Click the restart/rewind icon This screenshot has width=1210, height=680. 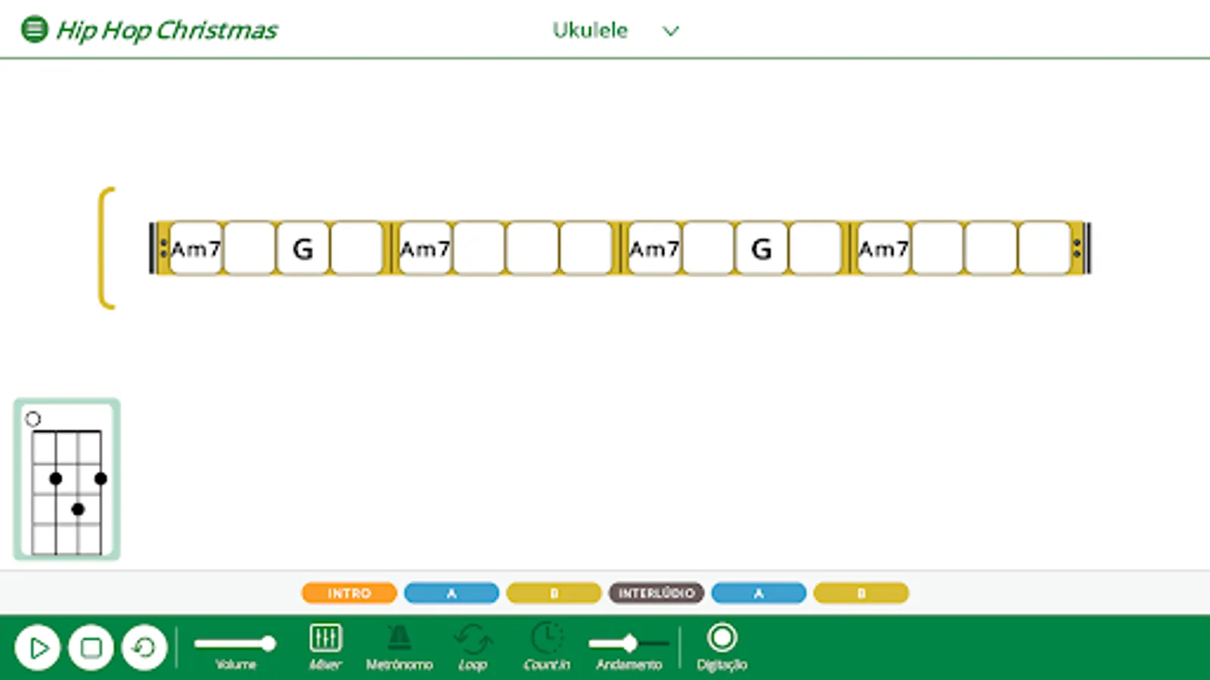coord(144,648)
